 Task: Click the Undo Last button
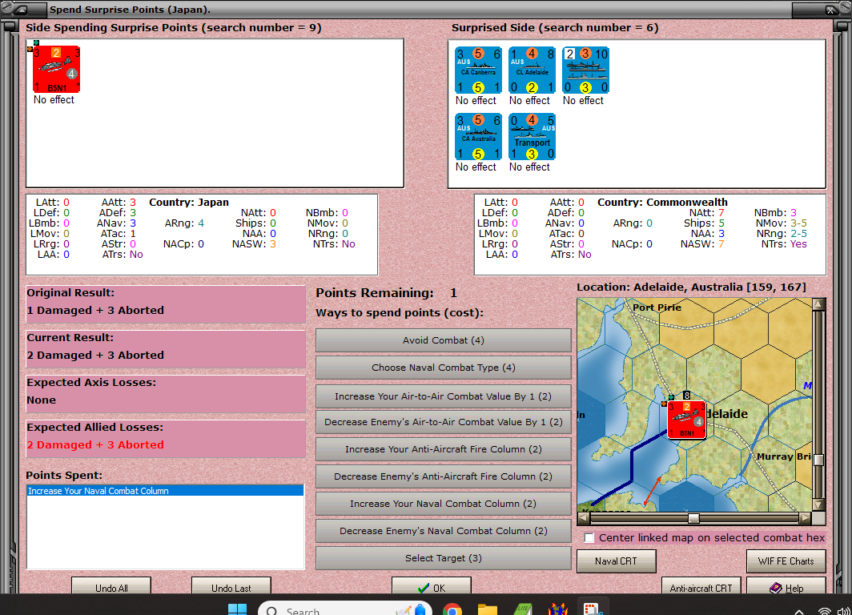coord(231,587)
